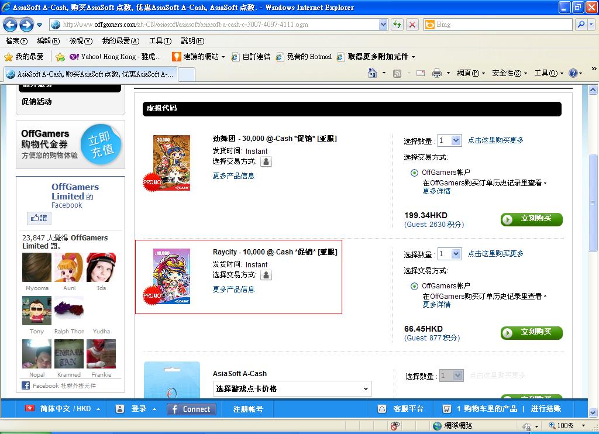Click the 网际网路 globe status icon
The image size is (599, 434).
438,426
